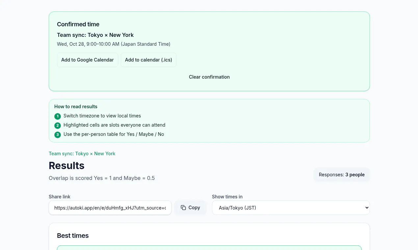
Task: Copy the share link
Action: click(190, 208)
